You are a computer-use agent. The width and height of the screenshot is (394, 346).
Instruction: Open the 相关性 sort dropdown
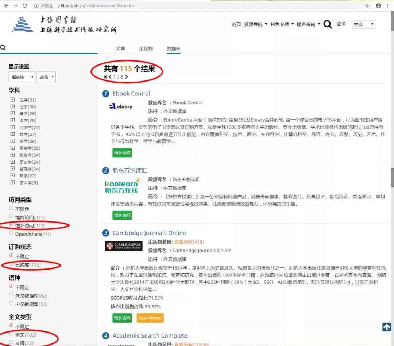click(22, 77)
